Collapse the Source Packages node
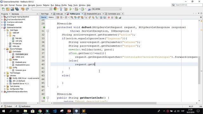Viewport: 203px width, 114px height. 5,49
